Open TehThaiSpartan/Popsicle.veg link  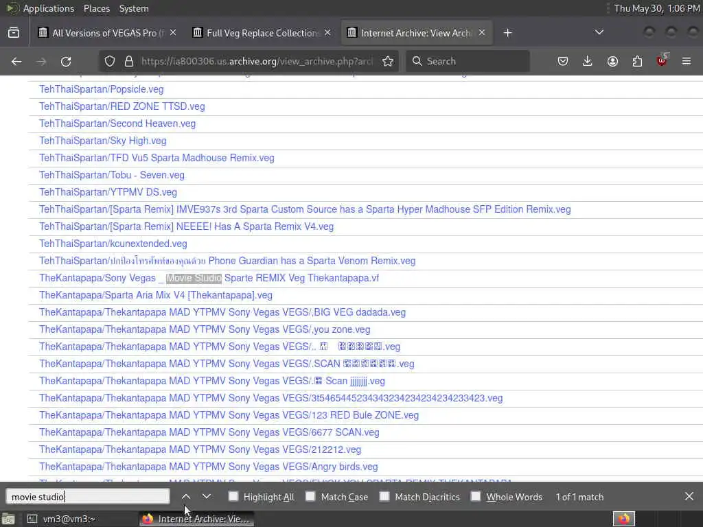tap(102, 89)
